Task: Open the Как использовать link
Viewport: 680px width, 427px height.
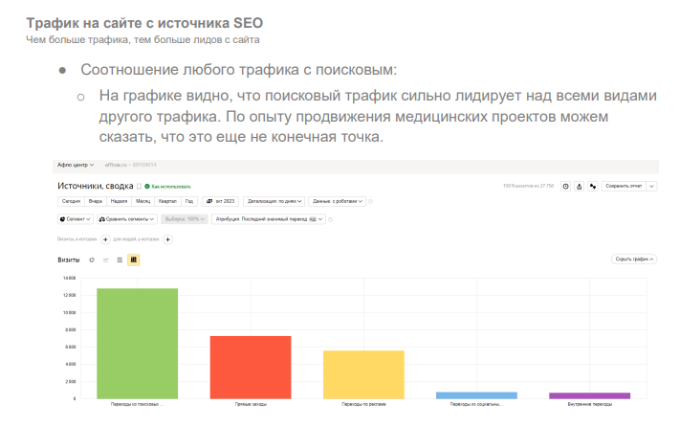Action: [171, 187]
